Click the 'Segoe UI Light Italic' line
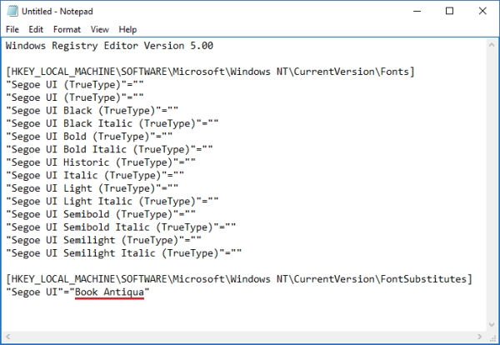 coord(112,201)
